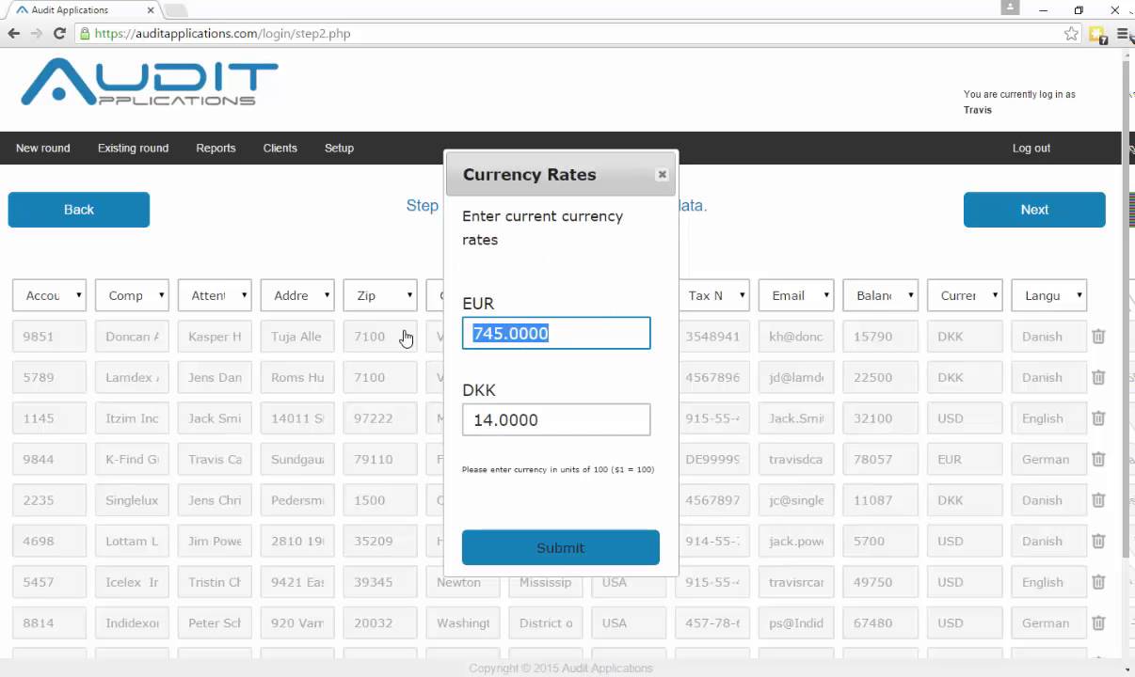Log out of the application

click(x=1031, y=148)
